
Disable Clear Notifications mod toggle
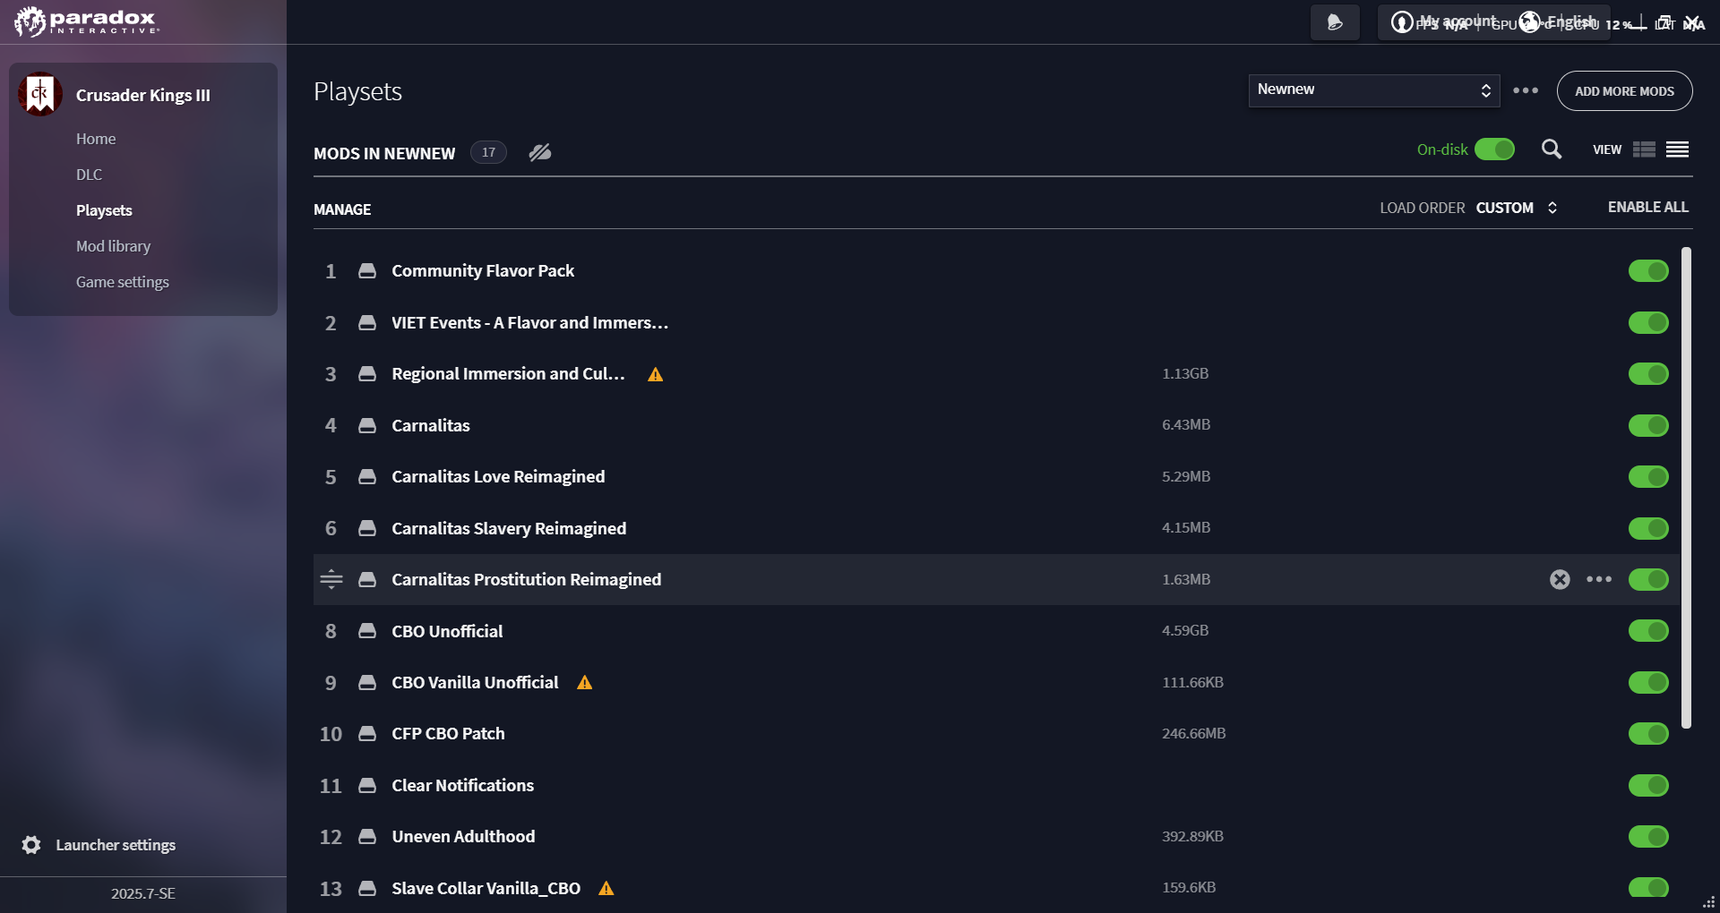pos(1648,785)
